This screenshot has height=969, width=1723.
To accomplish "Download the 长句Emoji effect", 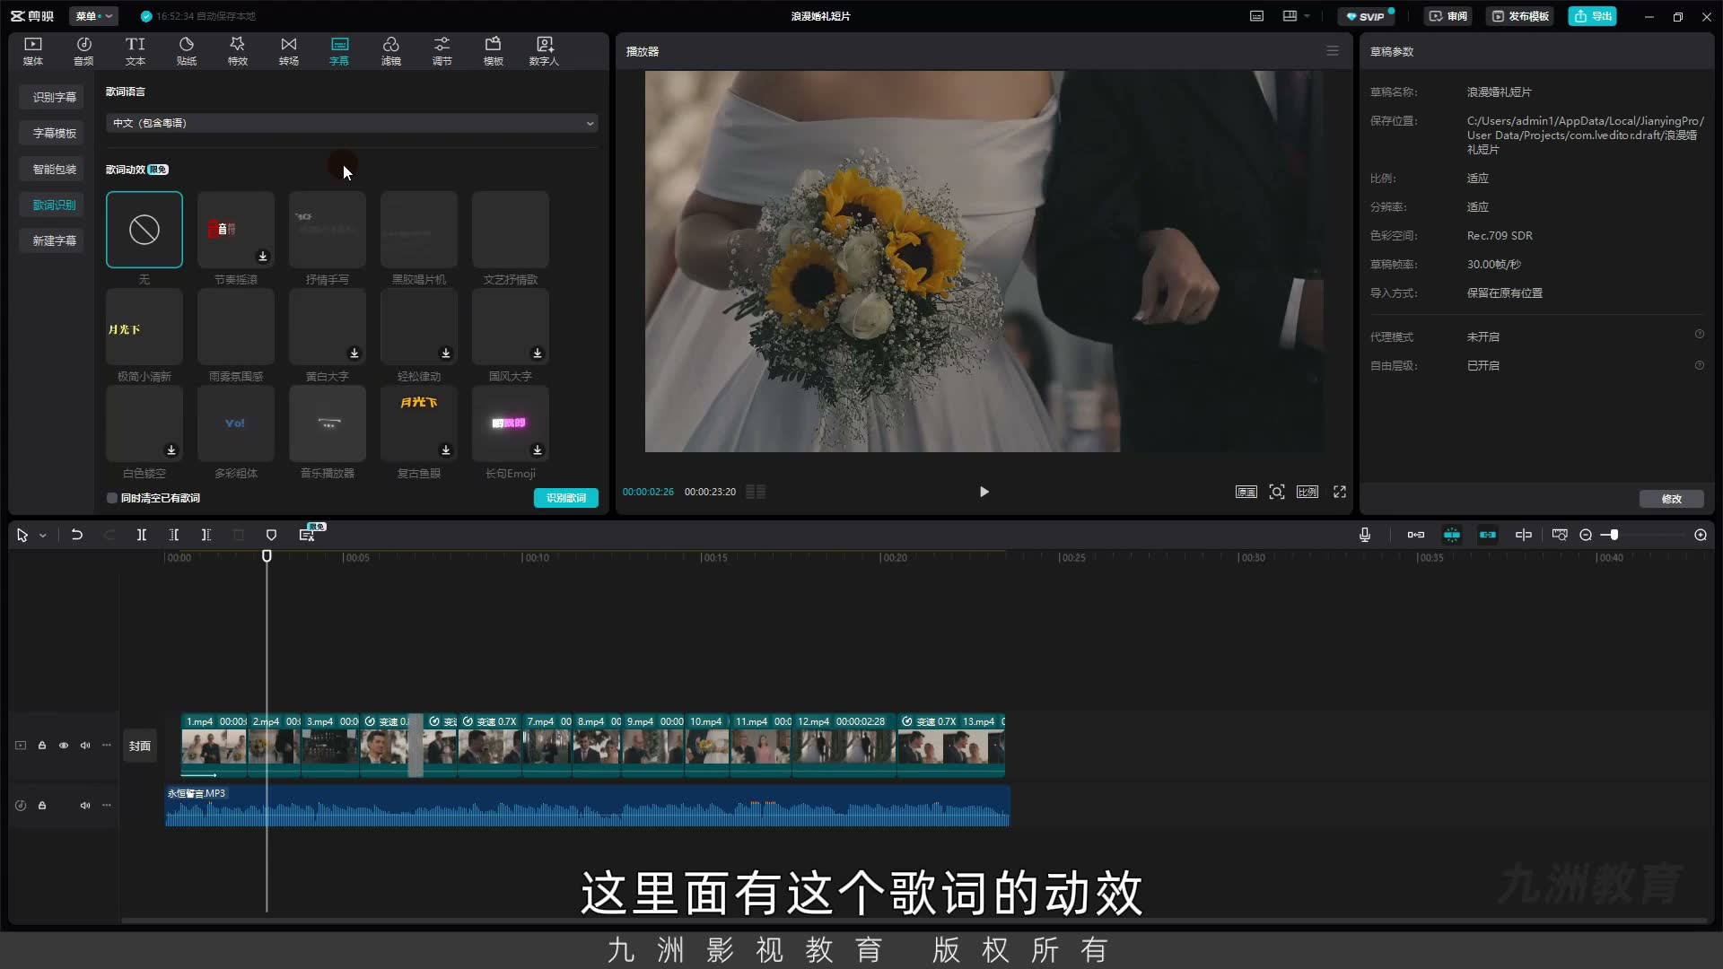I will click(538, 450).
